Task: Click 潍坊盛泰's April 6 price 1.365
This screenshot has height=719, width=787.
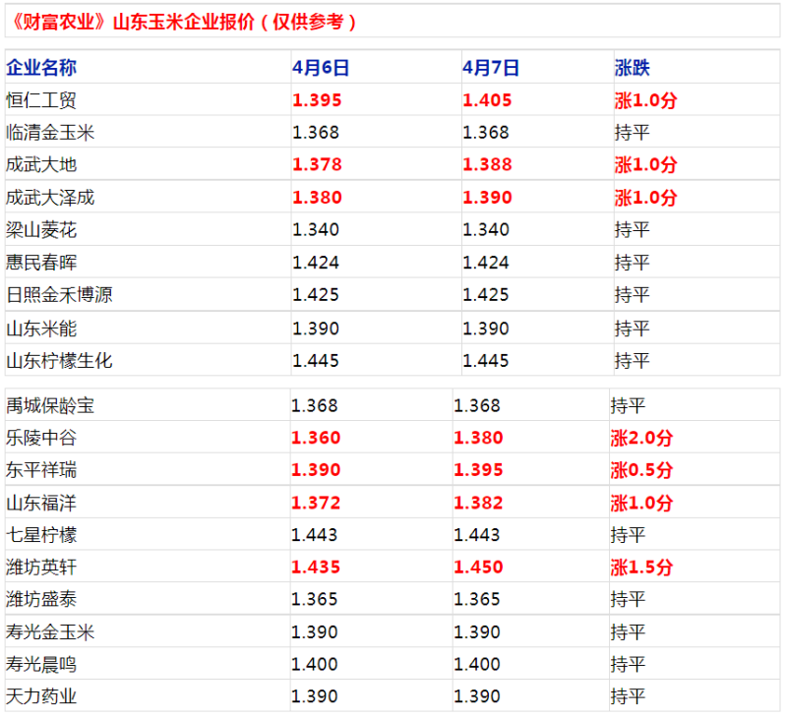Action: [x=314, y=599]
